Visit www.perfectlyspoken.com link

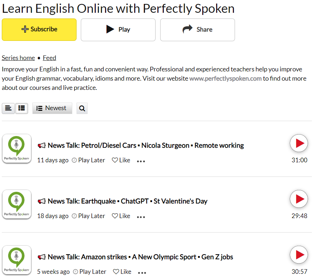tap(225, 78)
